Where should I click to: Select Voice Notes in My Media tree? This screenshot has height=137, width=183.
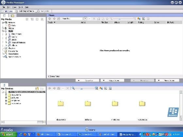pyautogui.click(x=13, y=54)
